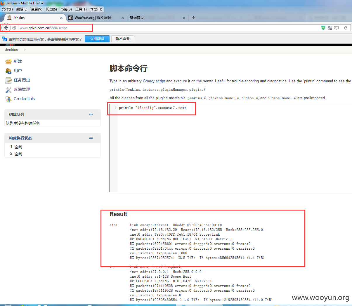Click the 构建执行状态 heading link
The height and width of the screenshot is (306, 352).
pos(20,138)
